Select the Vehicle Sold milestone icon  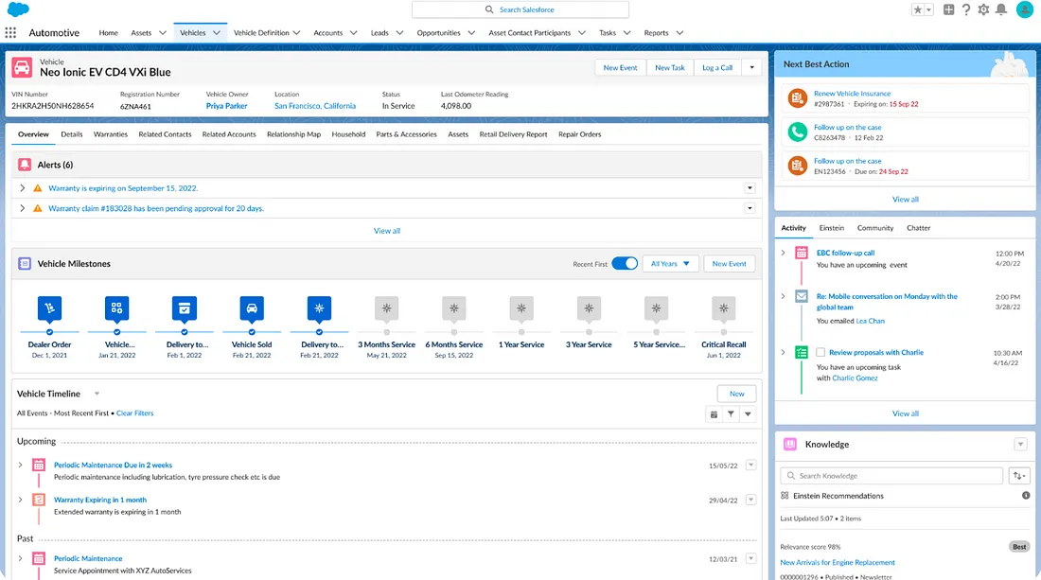point(252,308)
